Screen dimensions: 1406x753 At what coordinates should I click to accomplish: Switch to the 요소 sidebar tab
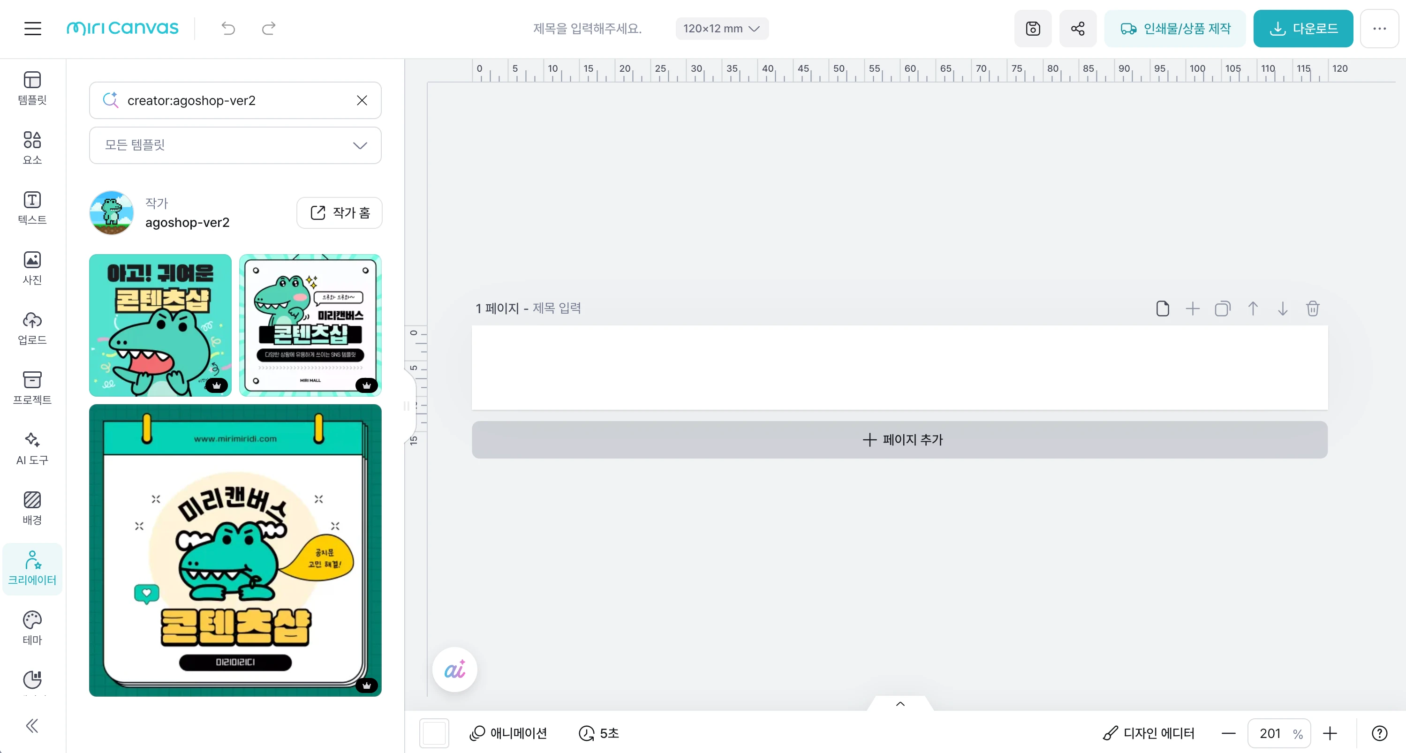pyautogui.click(x=32, y=147)
